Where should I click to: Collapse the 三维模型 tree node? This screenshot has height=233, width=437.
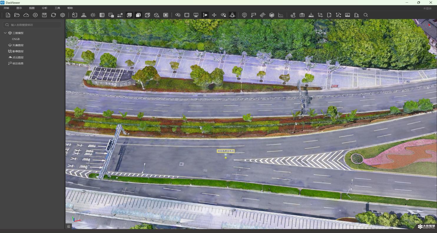click(5, 33)
